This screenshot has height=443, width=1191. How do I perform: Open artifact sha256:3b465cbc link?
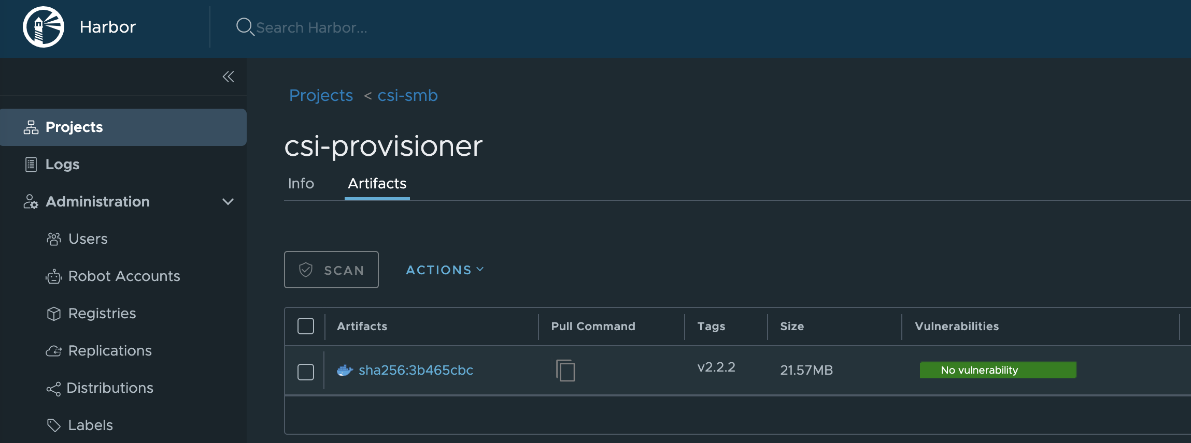click(416, 371)
